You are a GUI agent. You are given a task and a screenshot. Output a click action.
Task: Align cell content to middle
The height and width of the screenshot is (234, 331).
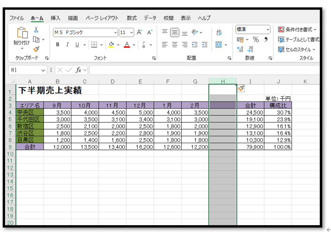[175, 32]
